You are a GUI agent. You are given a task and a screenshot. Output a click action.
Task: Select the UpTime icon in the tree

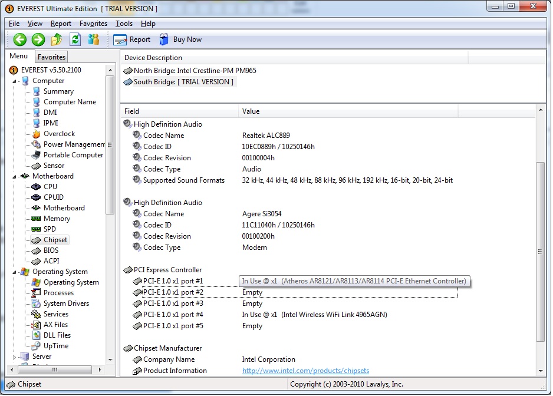(x=36, y=346)
